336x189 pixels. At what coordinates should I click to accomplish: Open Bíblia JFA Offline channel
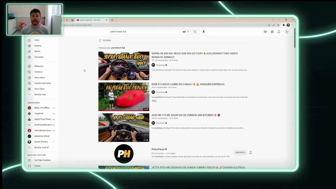(42, 108)
